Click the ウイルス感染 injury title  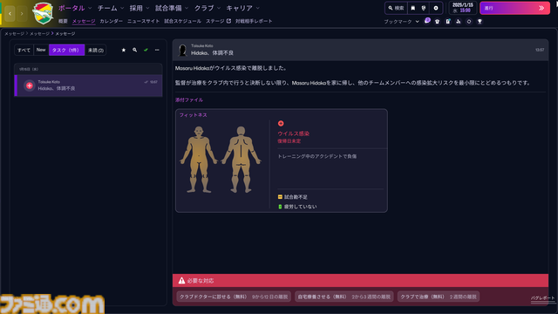[x=293, y=133]
